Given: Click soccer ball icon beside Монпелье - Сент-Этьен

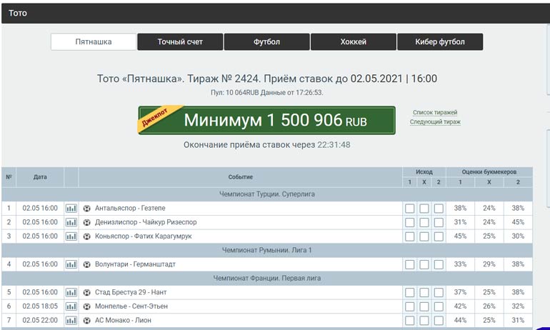Looking at the screenshot, I should (x=86, y=306).
